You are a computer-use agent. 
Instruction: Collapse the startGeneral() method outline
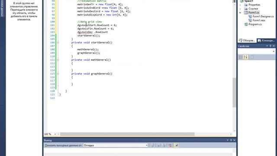58,42
